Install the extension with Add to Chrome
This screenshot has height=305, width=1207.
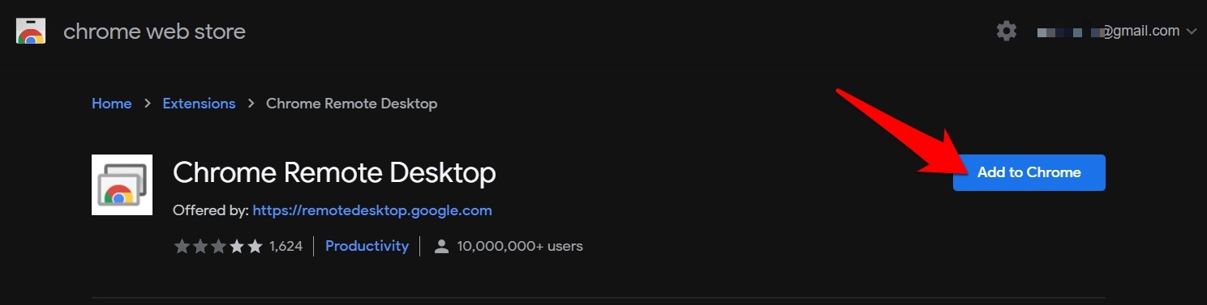(x=1029, y=172)
